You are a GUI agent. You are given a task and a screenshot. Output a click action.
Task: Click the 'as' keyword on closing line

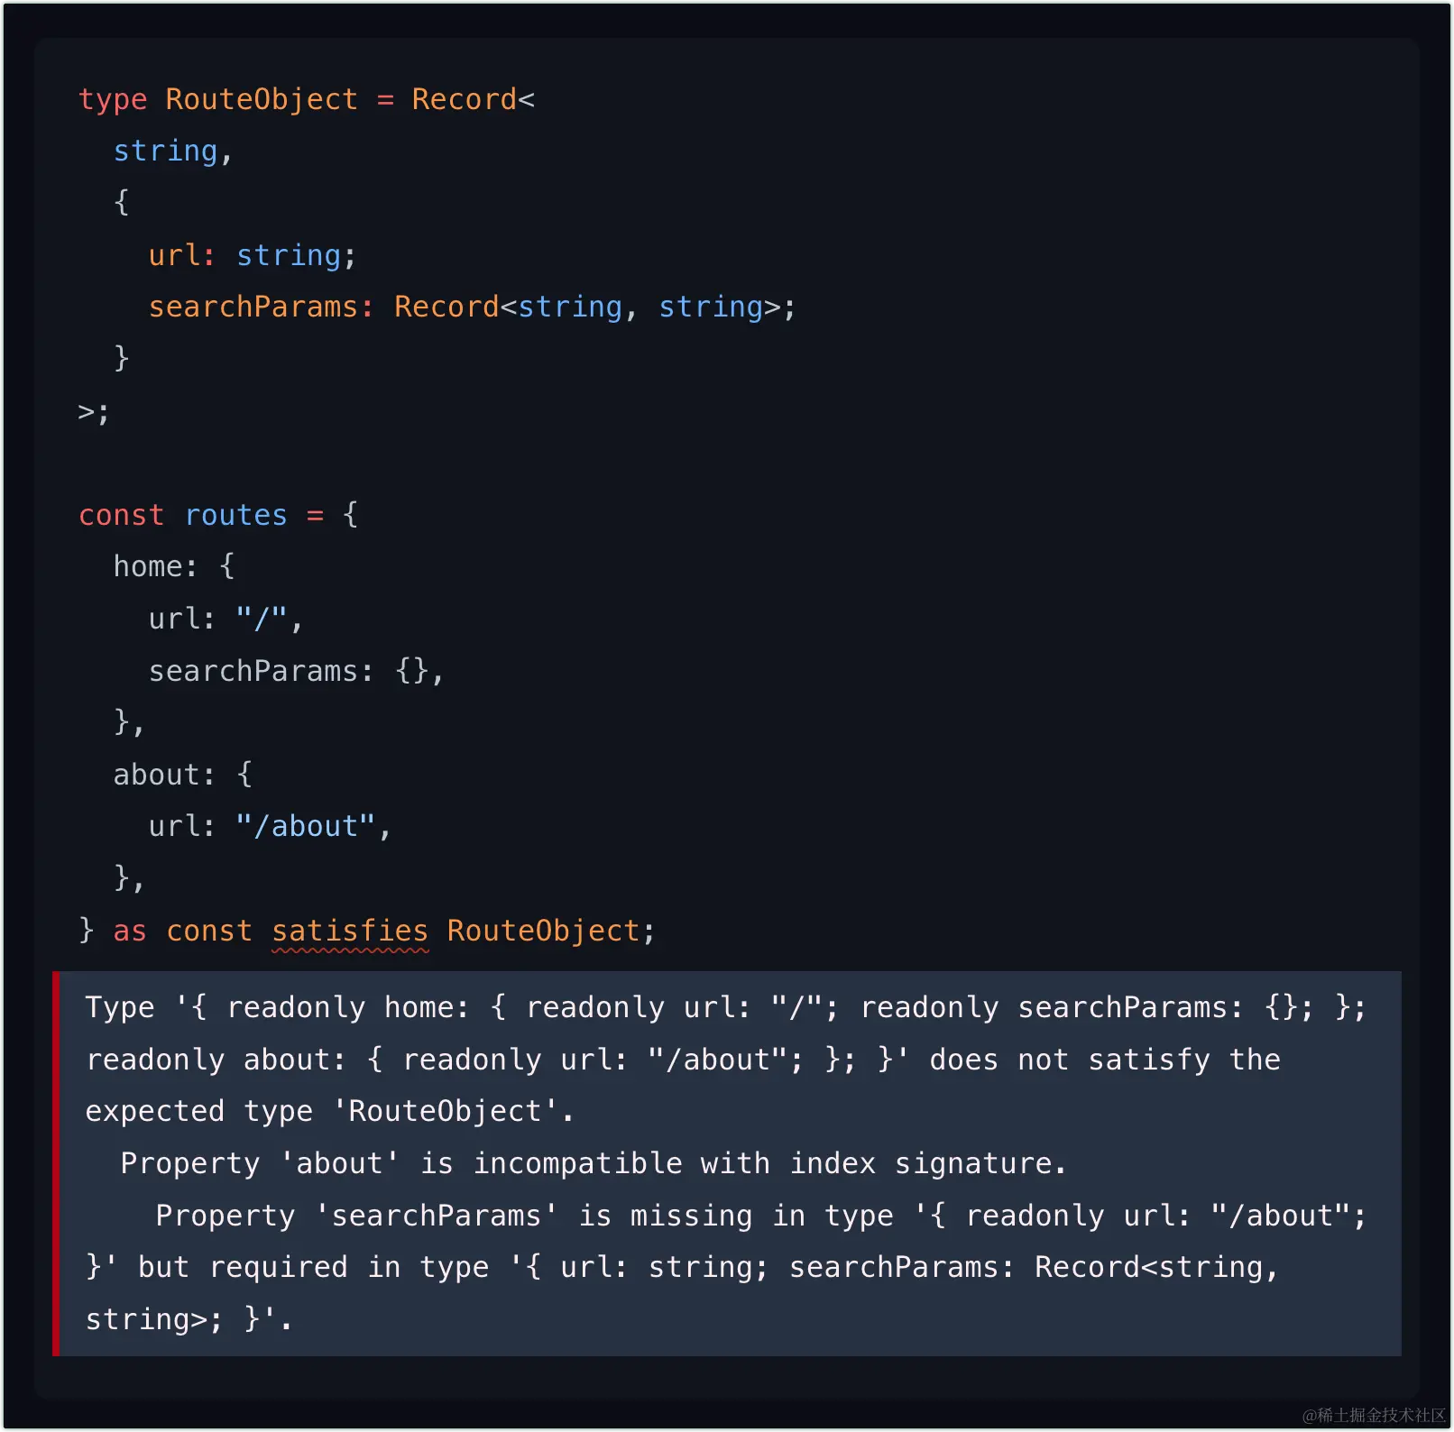(x=130, y=931)
